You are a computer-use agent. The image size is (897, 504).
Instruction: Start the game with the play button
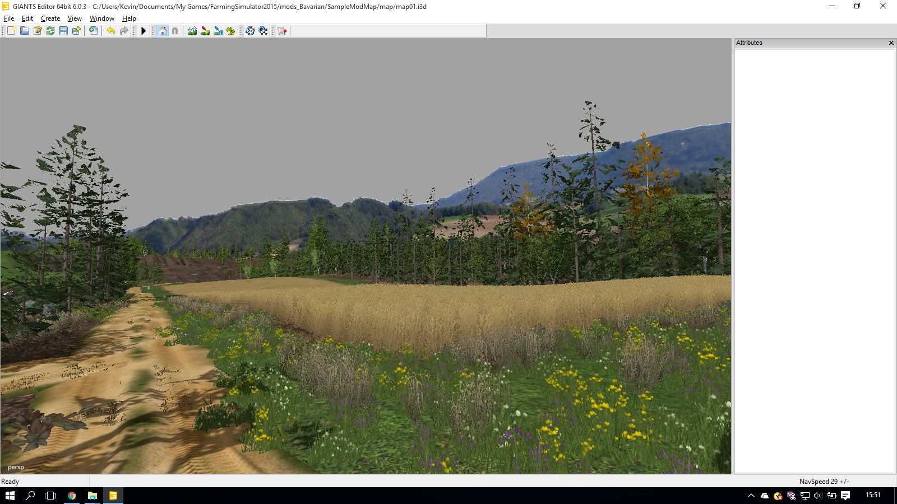144,31
